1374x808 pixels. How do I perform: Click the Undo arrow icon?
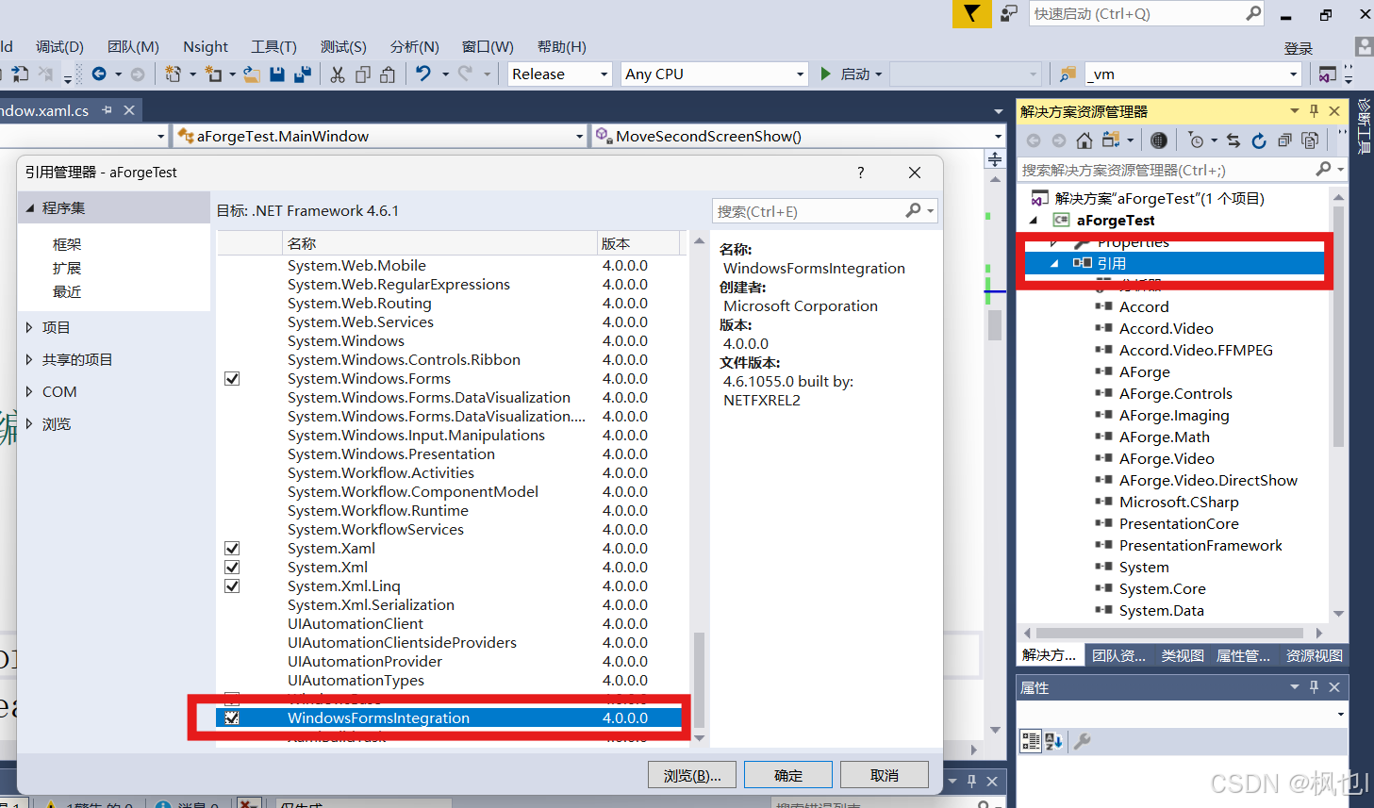coord(423,74)
